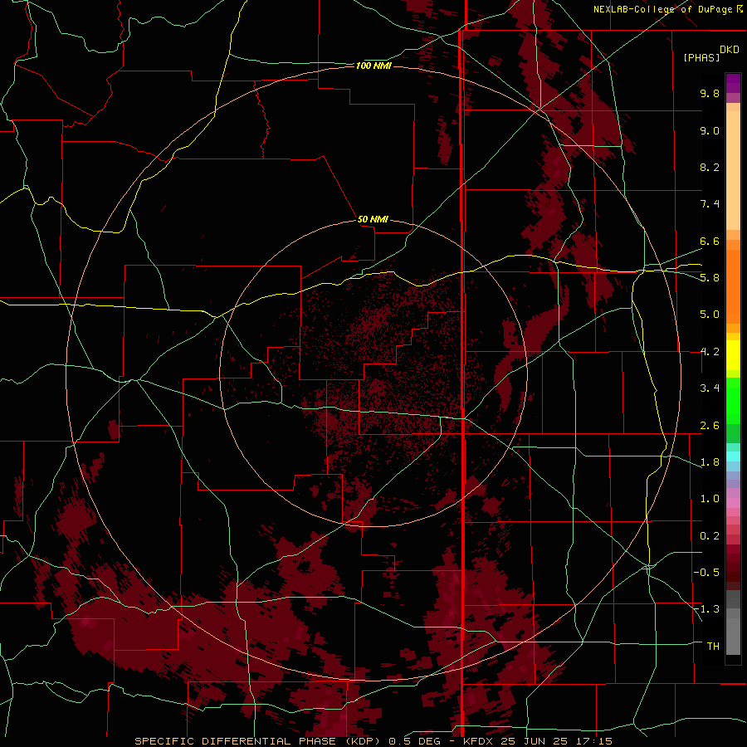Pick the pale peach band on color bar
747x747 pixels.
(733, 170)
